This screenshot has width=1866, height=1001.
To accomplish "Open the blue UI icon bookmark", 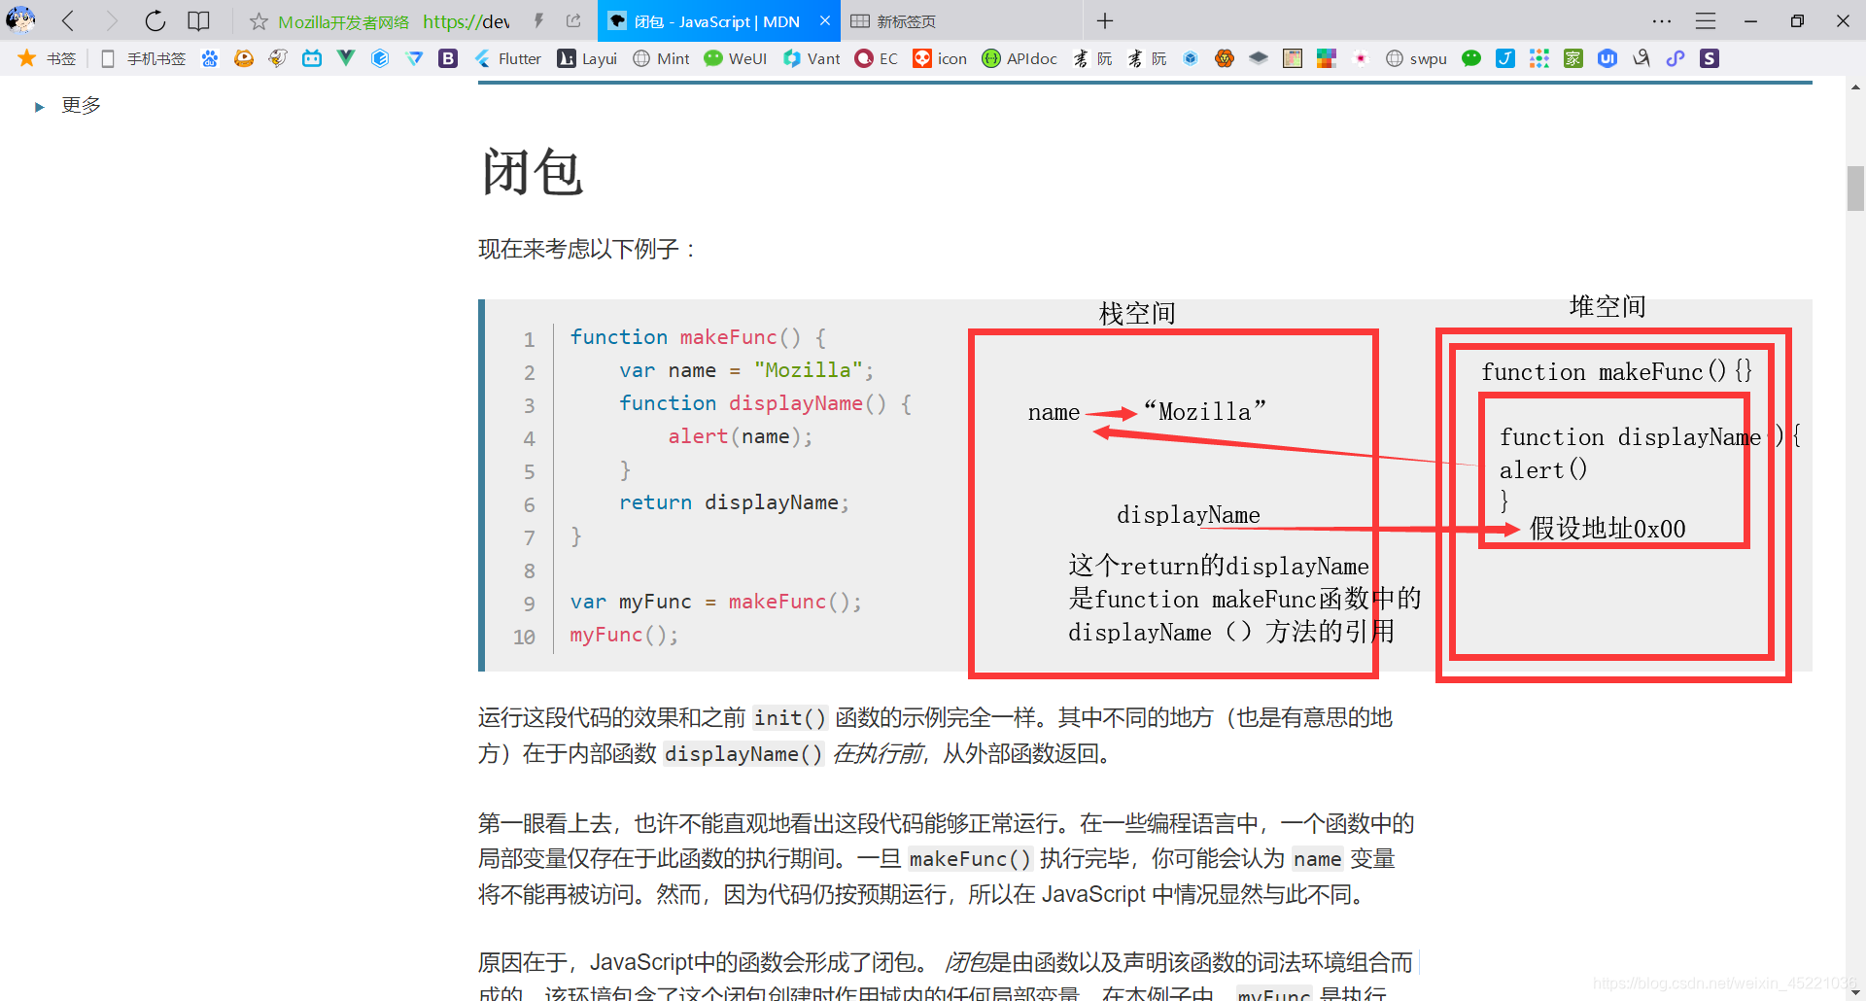I will point(1607,58).
